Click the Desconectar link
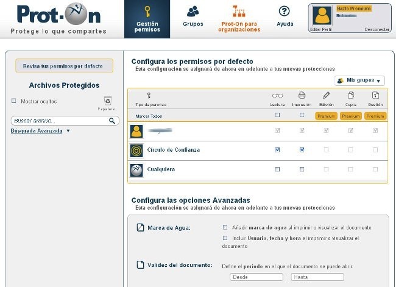Image resolution: width=396 pixels, height=287 pixels. (x=376, y=29)
